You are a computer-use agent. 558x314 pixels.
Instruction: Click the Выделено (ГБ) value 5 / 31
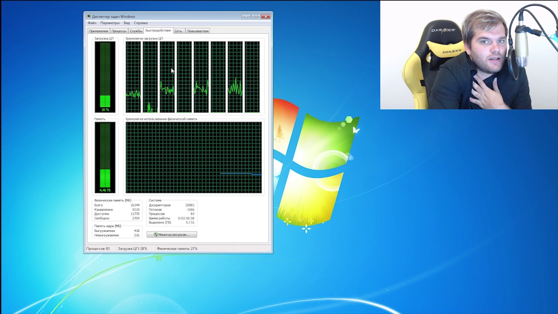point(190,222)
